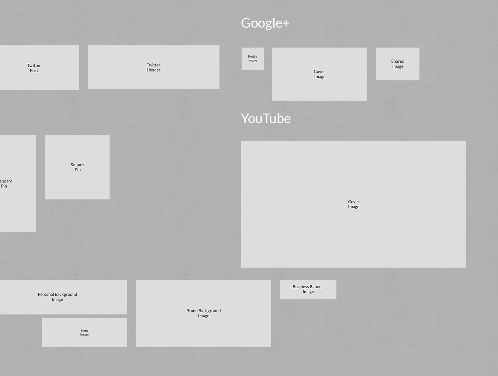Click the YouTube section heading
The height and width of the screenshot is (376, 498).
point(266,118)
